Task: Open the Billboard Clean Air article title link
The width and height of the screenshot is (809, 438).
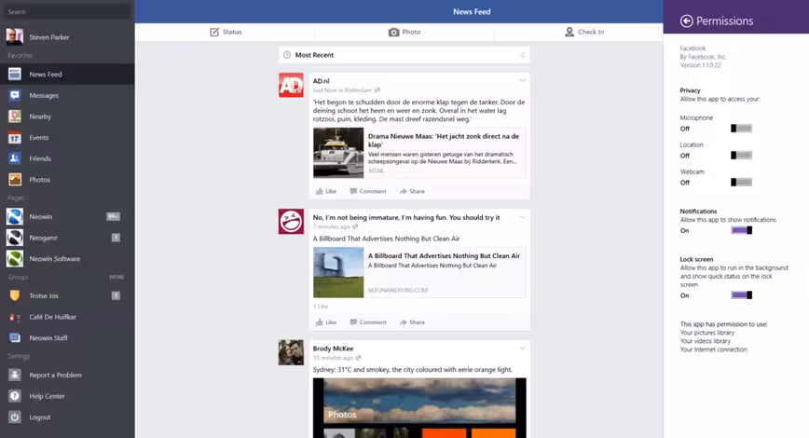Action: point(444,256)
